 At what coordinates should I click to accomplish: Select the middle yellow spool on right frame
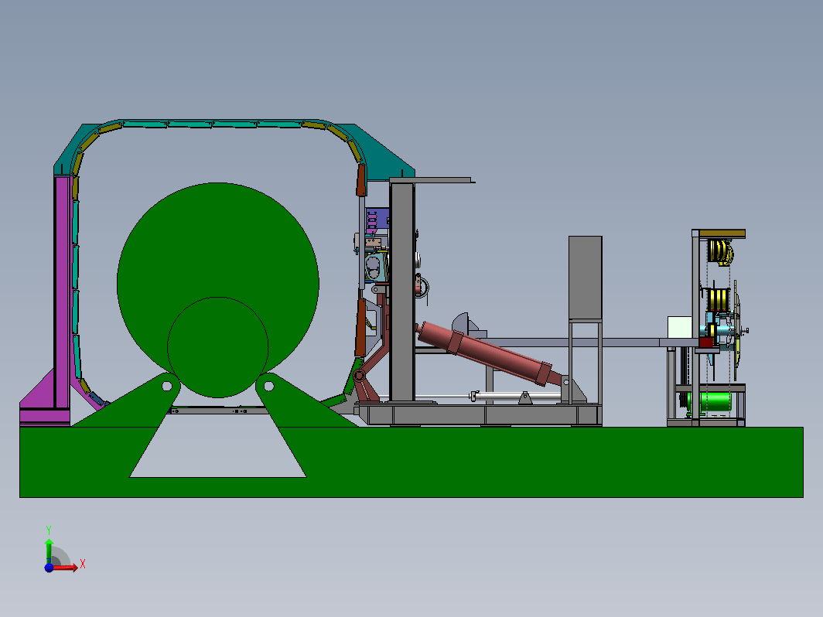(x=718, y=299)
